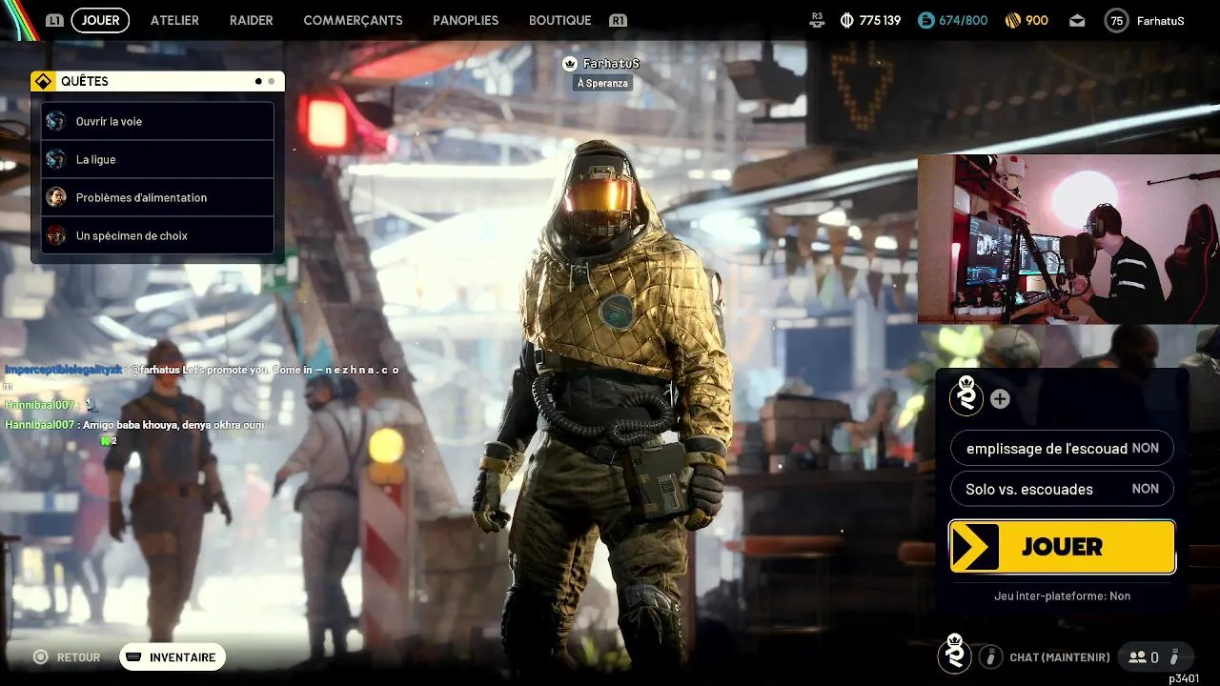The height and width of the screenshot is (686, 1220).
Task: Select the PANOPLIES tab
Action: pos(465,20)
